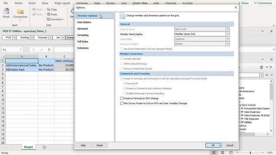Select Formatting in Options sidebar
This screenshot has width=276, height=155.
point(83,35)
